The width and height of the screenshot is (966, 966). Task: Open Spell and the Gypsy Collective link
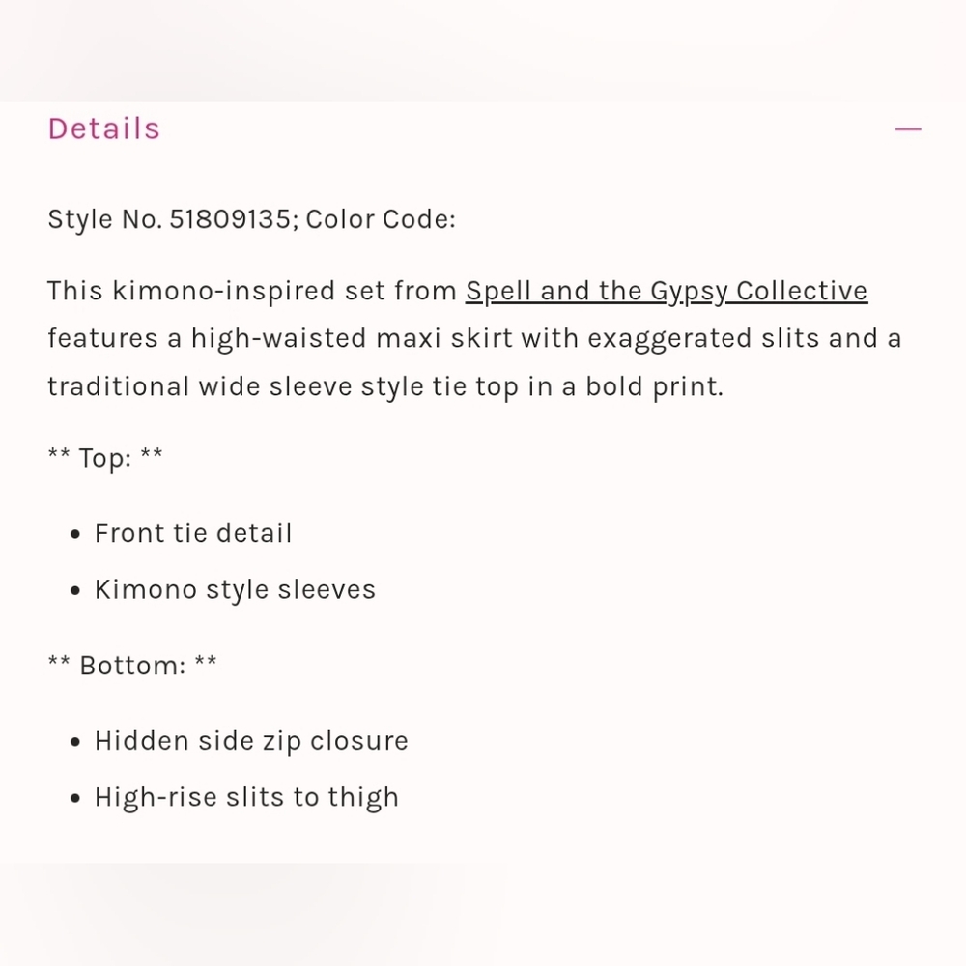click(667, 291)
